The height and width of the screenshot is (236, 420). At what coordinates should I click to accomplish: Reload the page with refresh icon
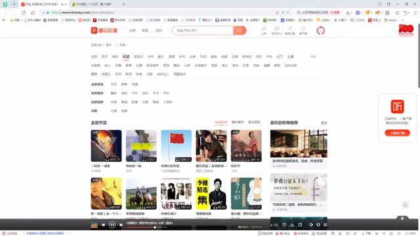click(24, 12)
